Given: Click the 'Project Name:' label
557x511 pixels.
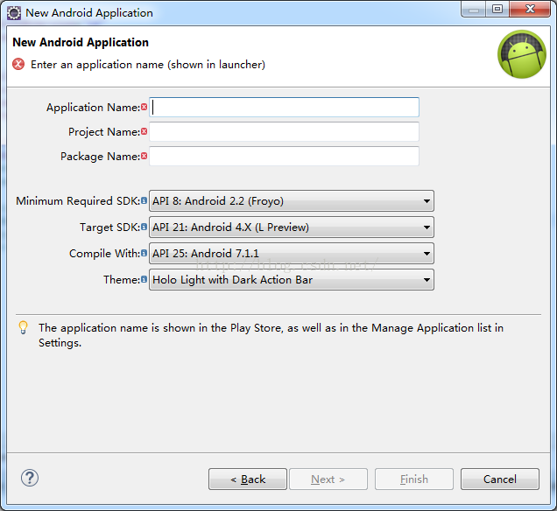Looking at the screenshot, I should click(104, 131).
